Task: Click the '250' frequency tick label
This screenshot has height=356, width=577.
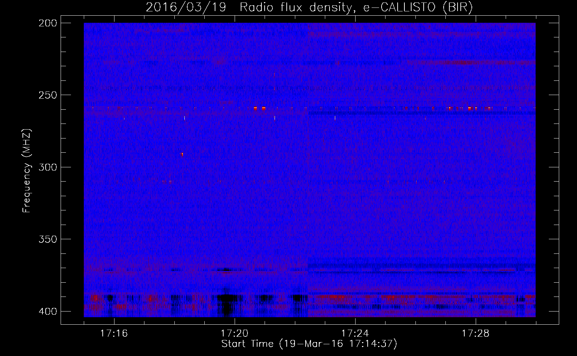Action: pos(47,95)
